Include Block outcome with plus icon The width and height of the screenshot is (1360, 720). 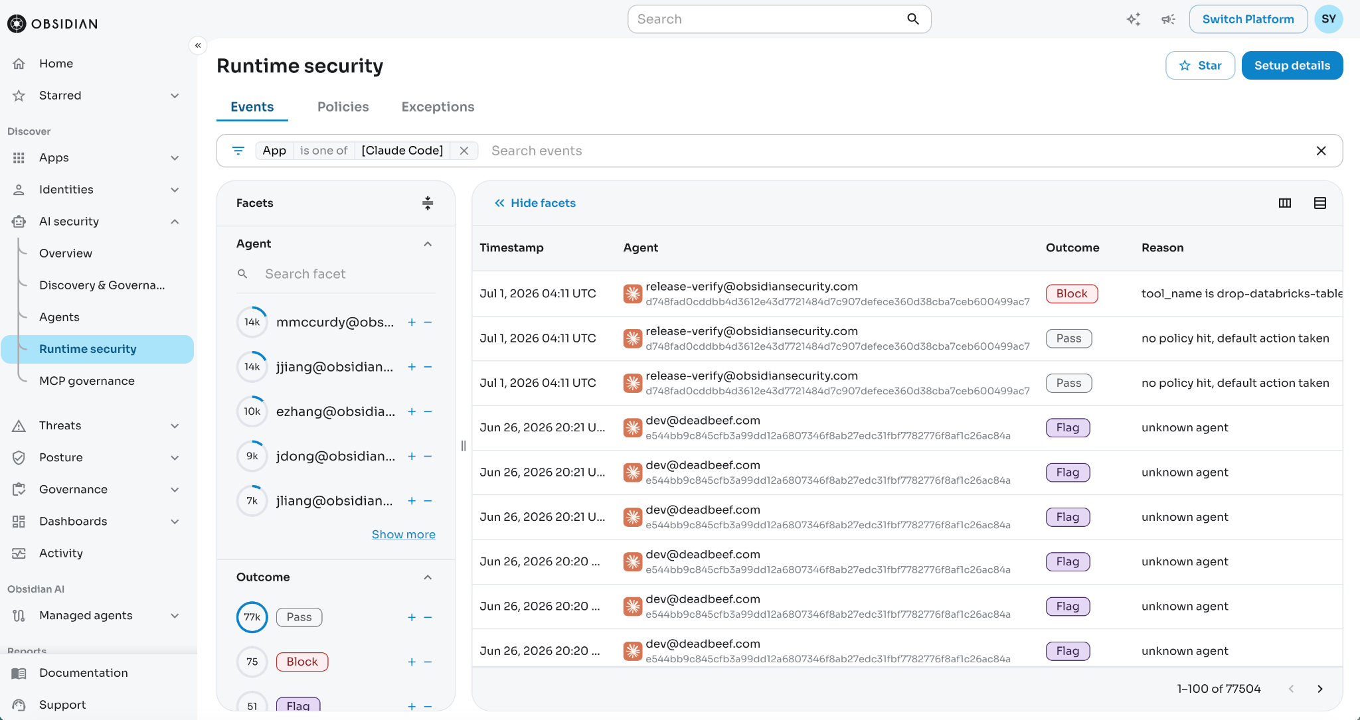click(x=412, y=662)
